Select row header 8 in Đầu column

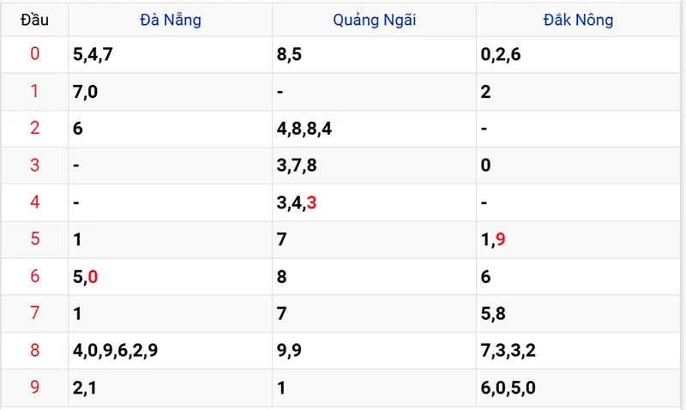point(34,350)
